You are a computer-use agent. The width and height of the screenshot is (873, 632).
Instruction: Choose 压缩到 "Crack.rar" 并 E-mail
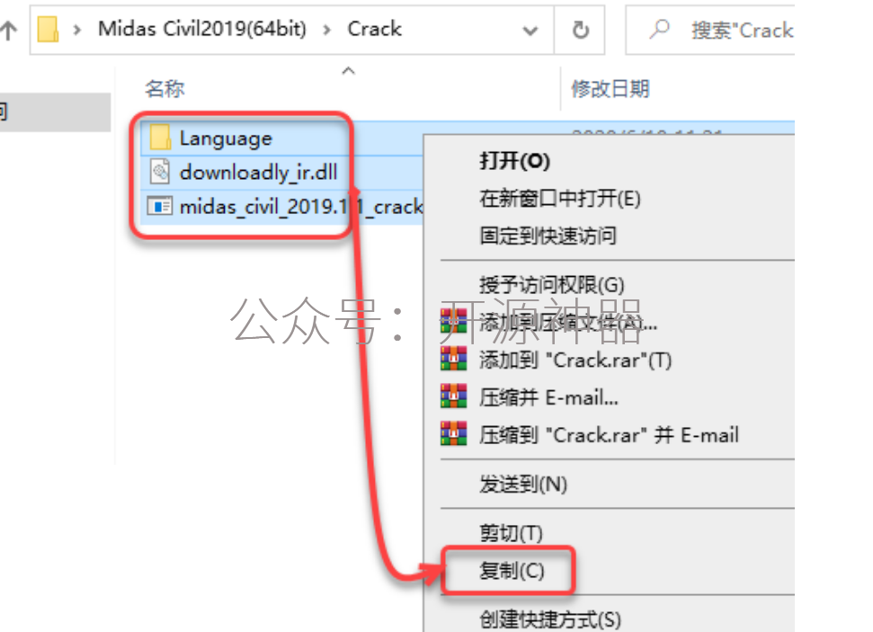pyautogui.click(x=609, y=435)
